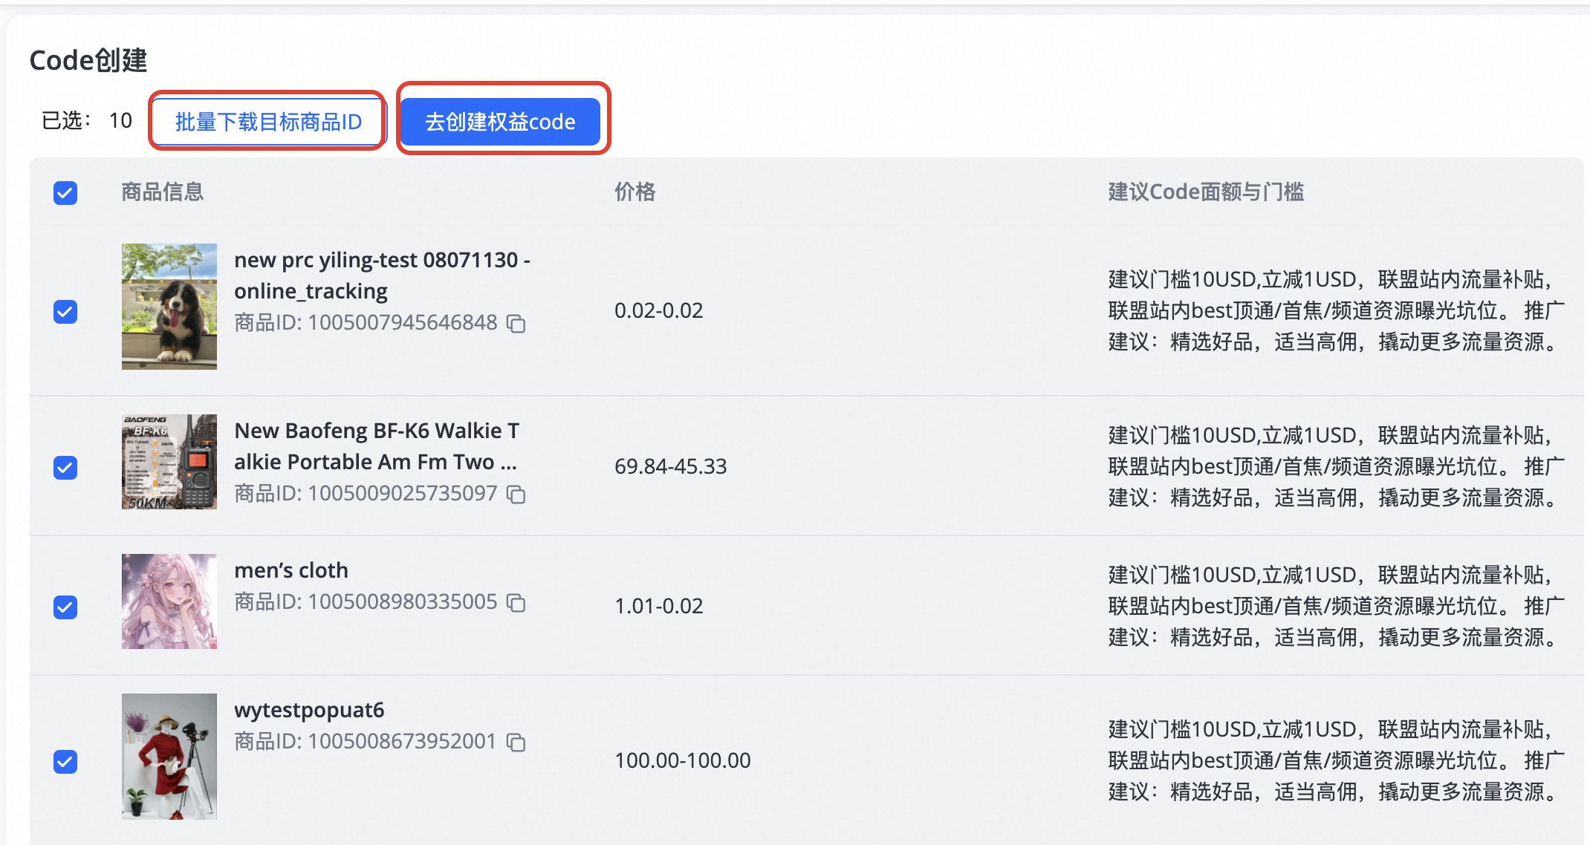Click 去创建权益code button
The width and height of the screenshot is (1590, 845).
point(500,122)
